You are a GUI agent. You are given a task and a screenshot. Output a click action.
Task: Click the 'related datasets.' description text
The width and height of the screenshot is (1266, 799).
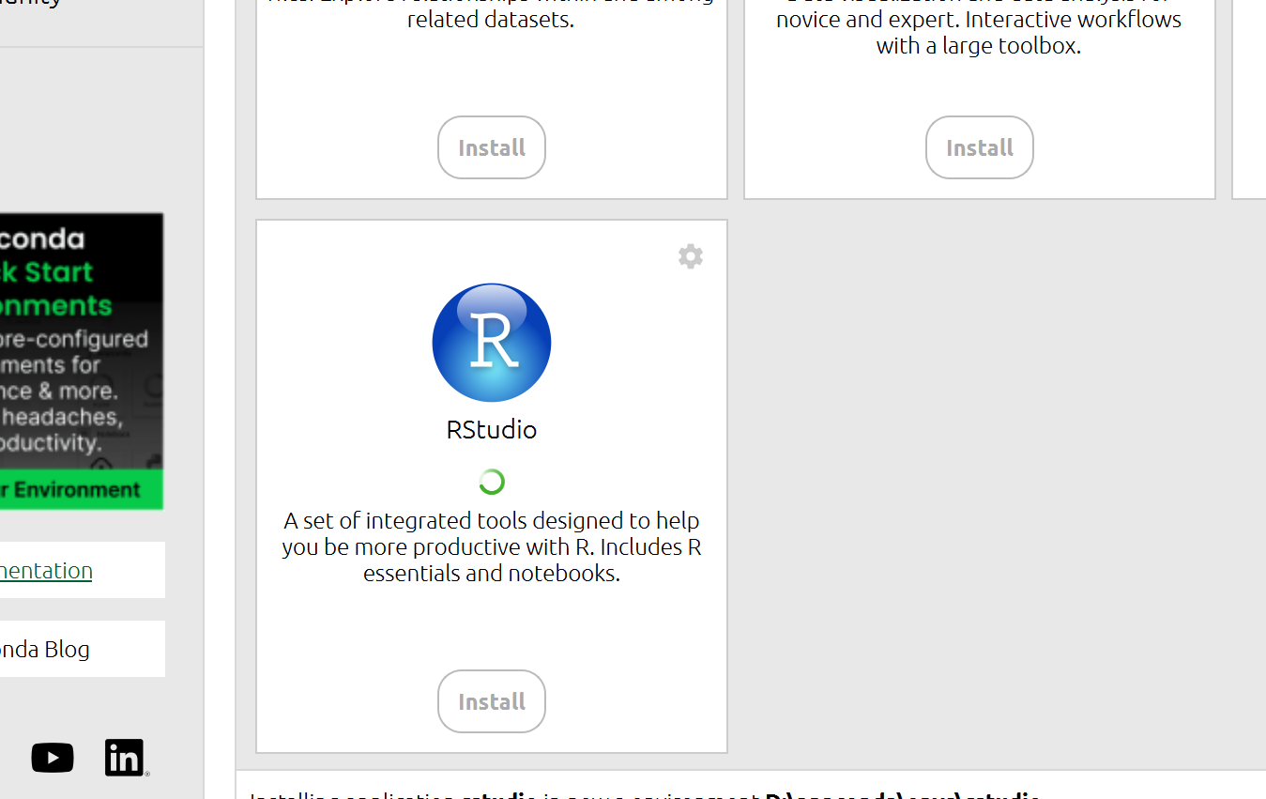tap(491, 19)
